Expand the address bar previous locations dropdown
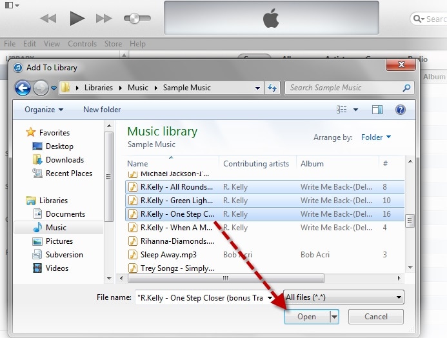 257,88
